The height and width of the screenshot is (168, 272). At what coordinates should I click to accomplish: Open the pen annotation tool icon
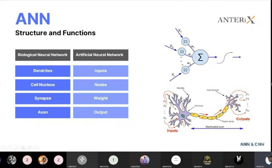16,148
